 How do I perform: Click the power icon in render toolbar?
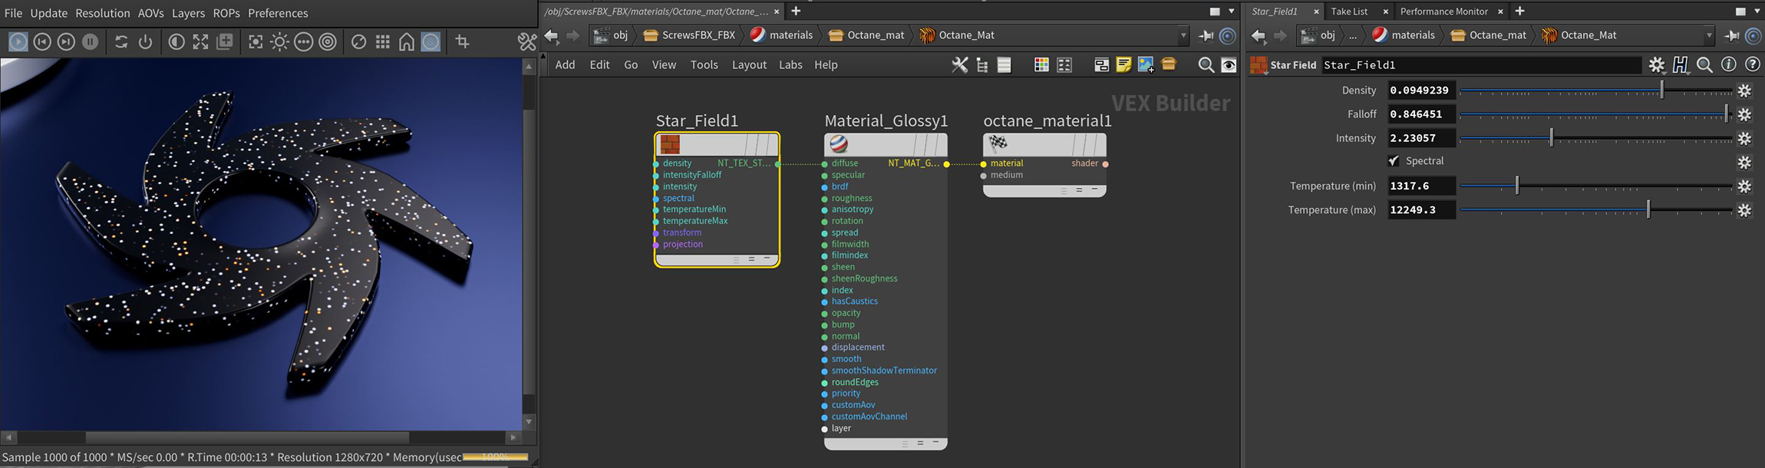click(145, 42)
